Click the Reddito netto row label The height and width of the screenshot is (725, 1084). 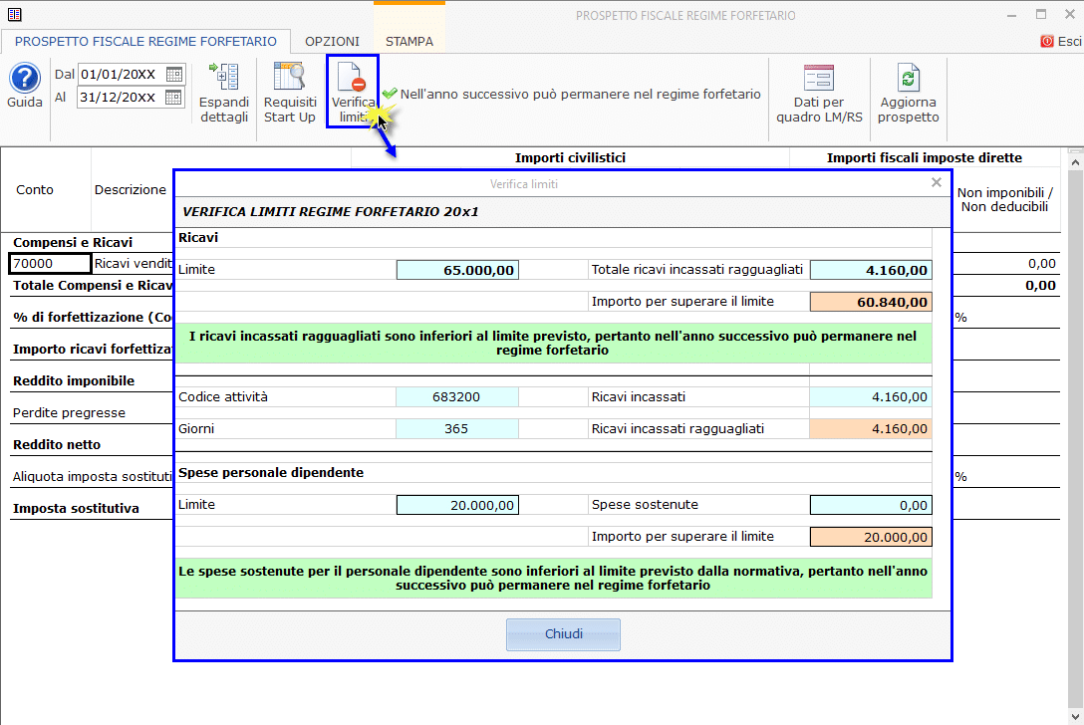click(x=57, y=444)
